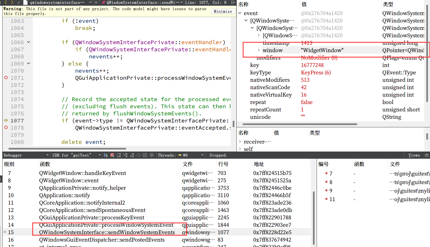Click the red dot of breakpoint number 11
This screenshot has height=247, width=430.
coord(326,199)
